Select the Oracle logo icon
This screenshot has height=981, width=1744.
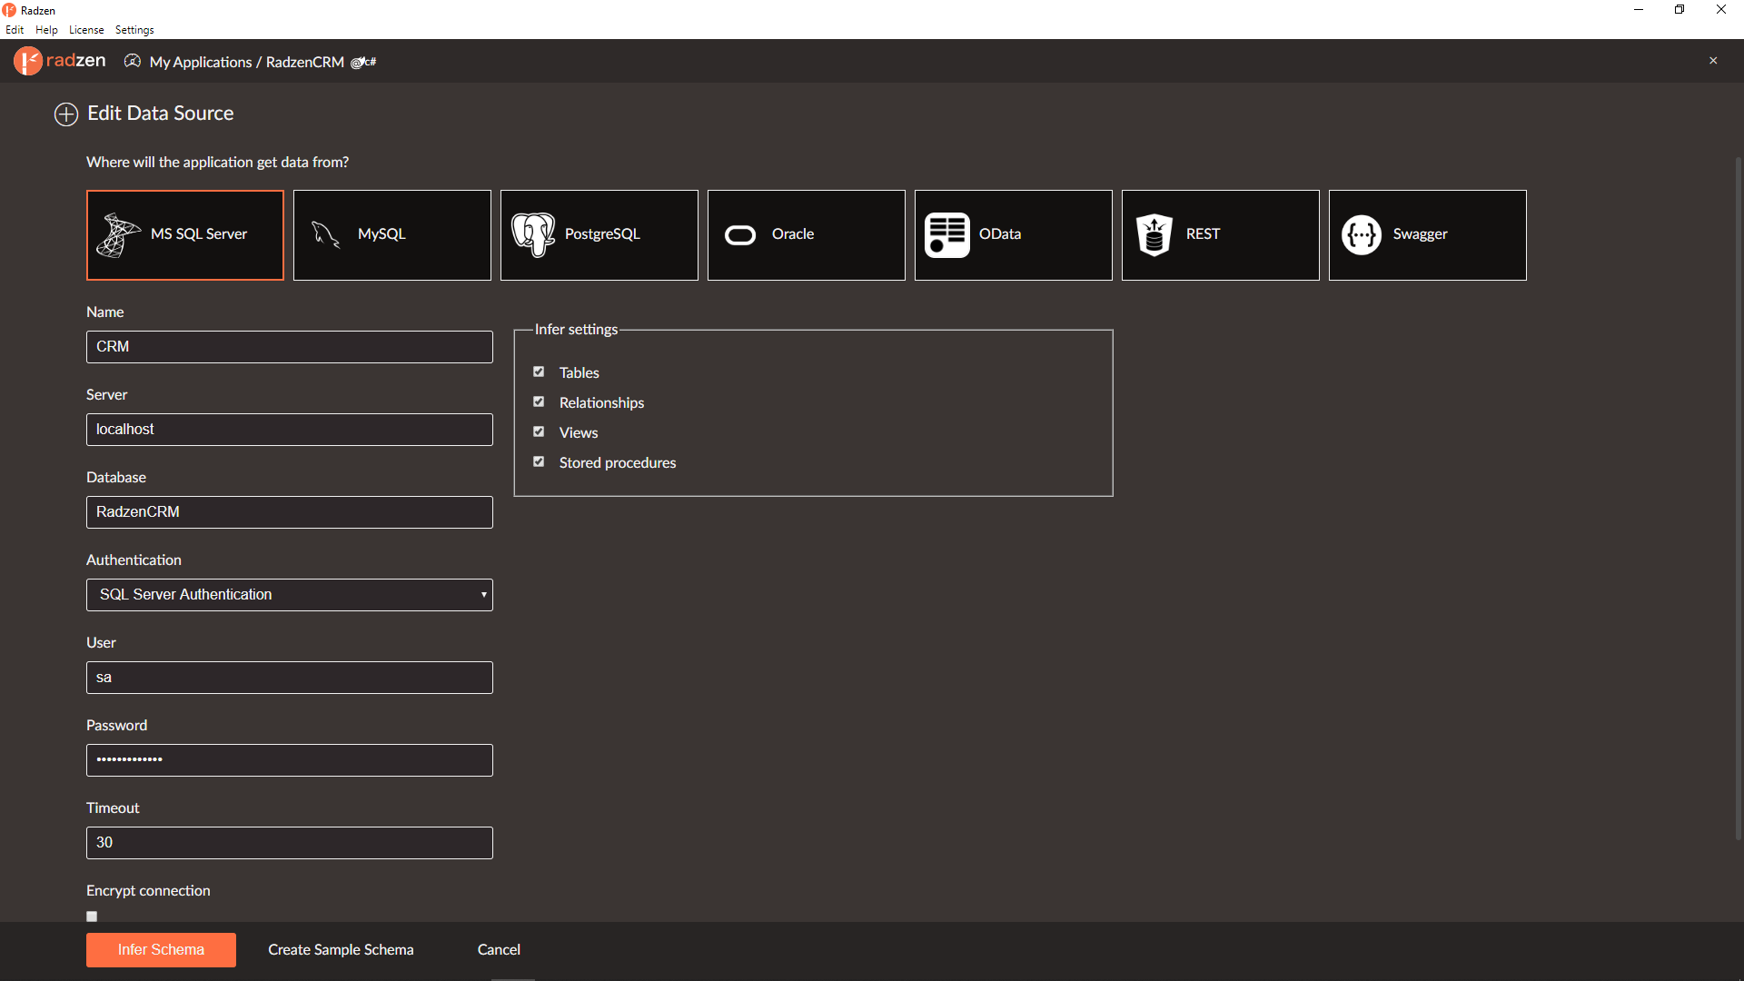click(x=740, y=235)
